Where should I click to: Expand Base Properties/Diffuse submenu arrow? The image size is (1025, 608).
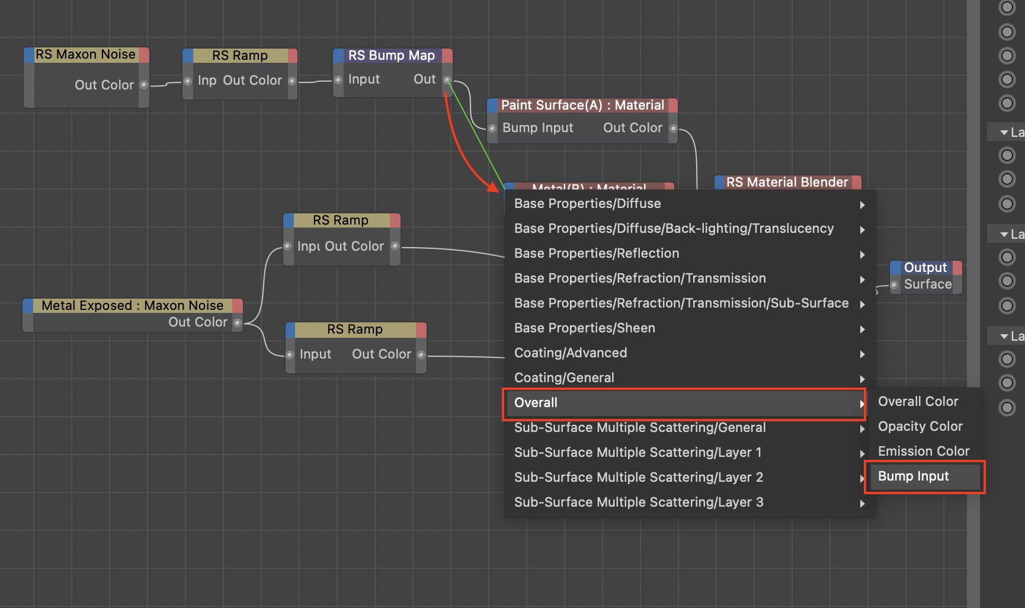[862, 204]
